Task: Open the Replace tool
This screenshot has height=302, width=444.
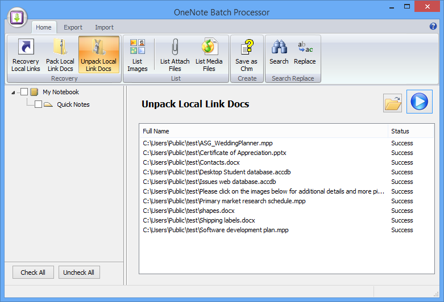Action: point(305,52)
